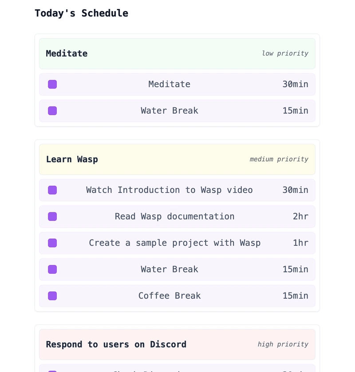Click the Meditate subtask row text
355x372 pixels.
click(170, 84)
